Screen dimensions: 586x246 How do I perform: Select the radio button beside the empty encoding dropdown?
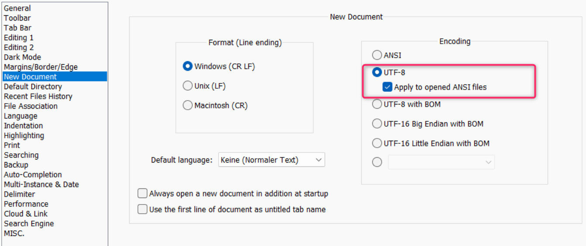coord(377,162)
